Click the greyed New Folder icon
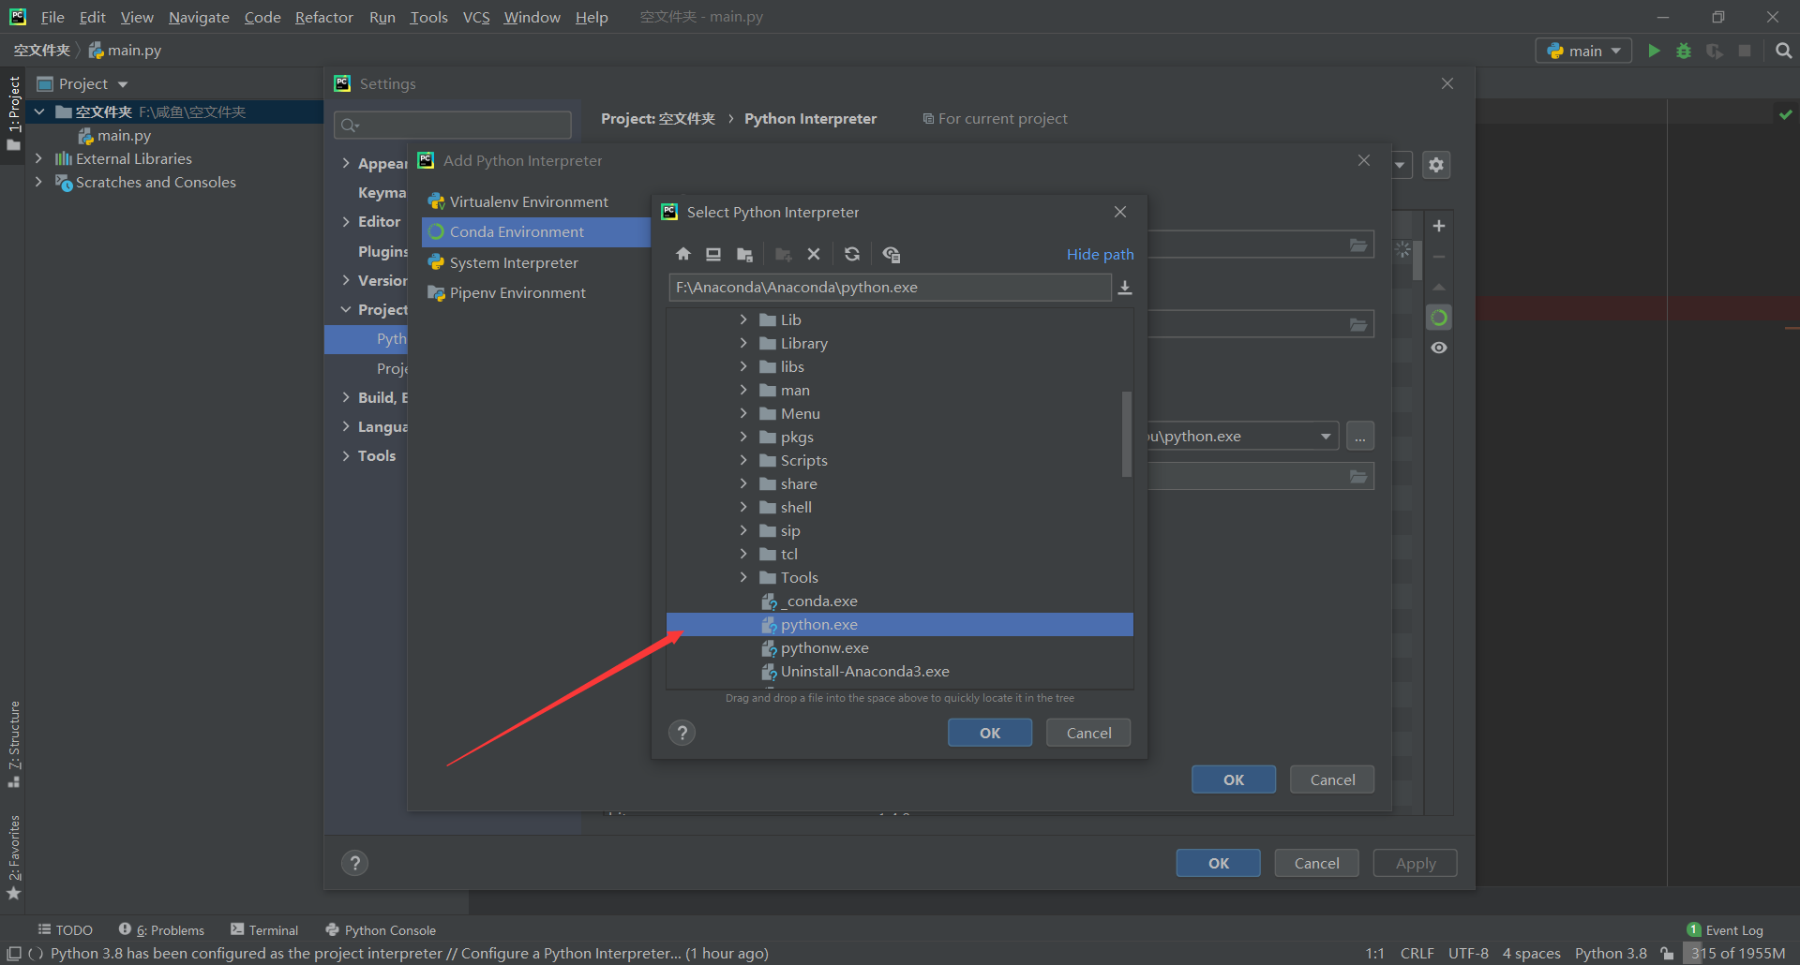1800x965 pixels. [783, 254]
